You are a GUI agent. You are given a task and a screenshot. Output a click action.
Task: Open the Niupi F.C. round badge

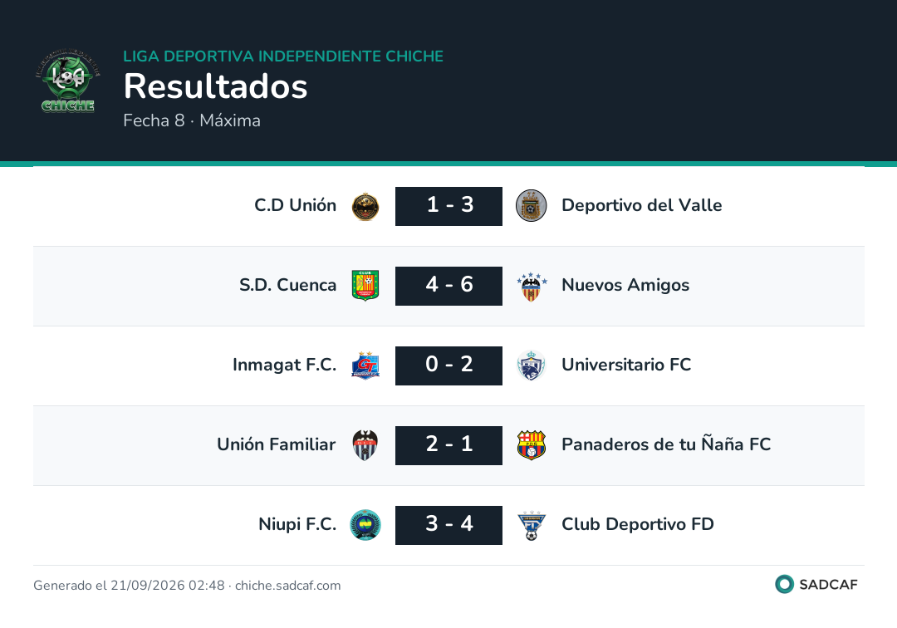click(x=365, y=525)
